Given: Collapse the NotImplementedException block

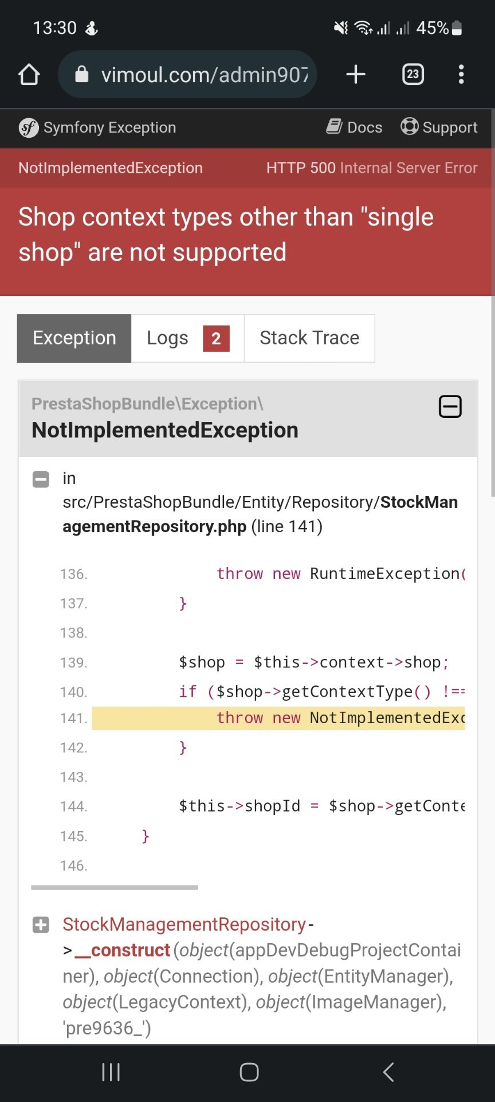Looking at the screenshot, I should point(450,406).
